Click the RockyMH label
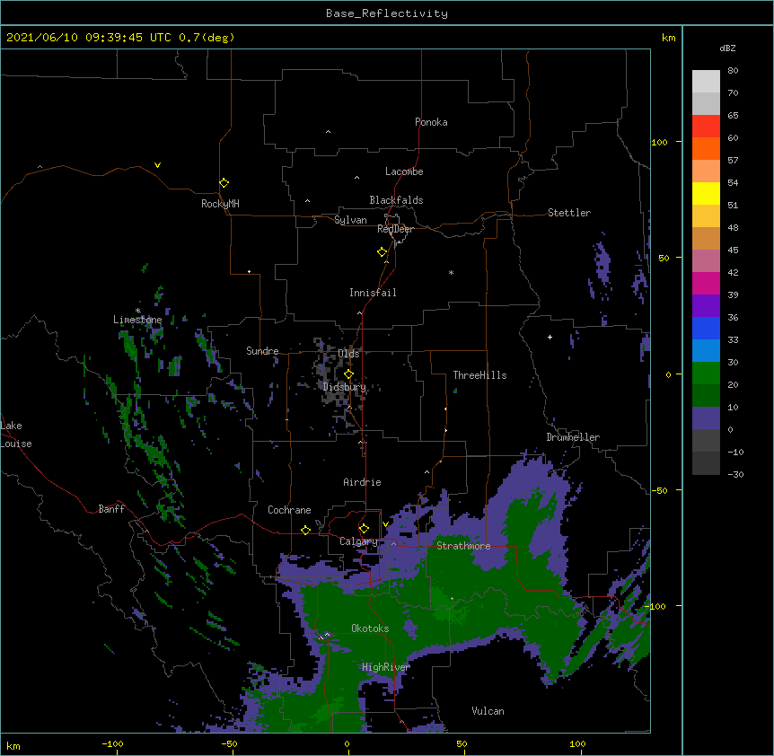The width and height of the screenshot is (774, 756). click(220, 204)
